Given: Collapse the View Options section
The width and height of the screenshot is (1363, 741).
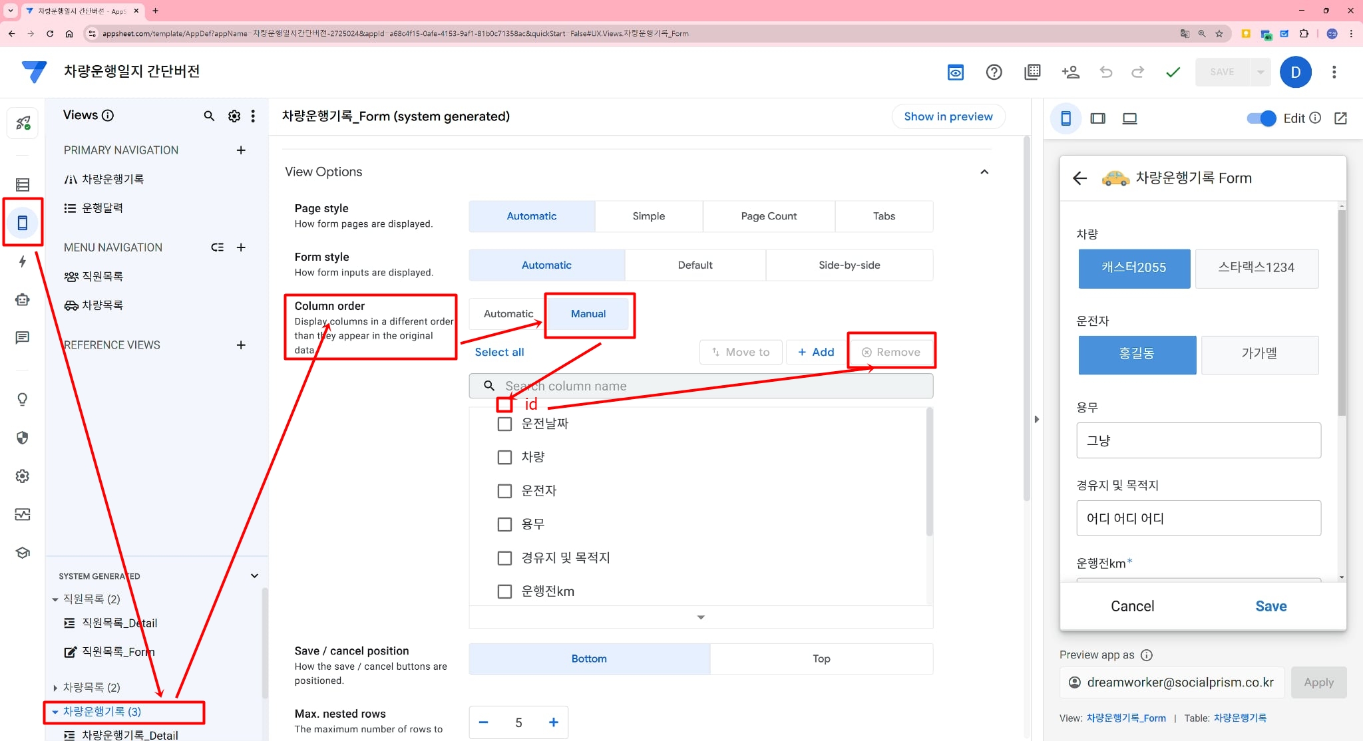Looking at the screenshot, I should point(984,172).
